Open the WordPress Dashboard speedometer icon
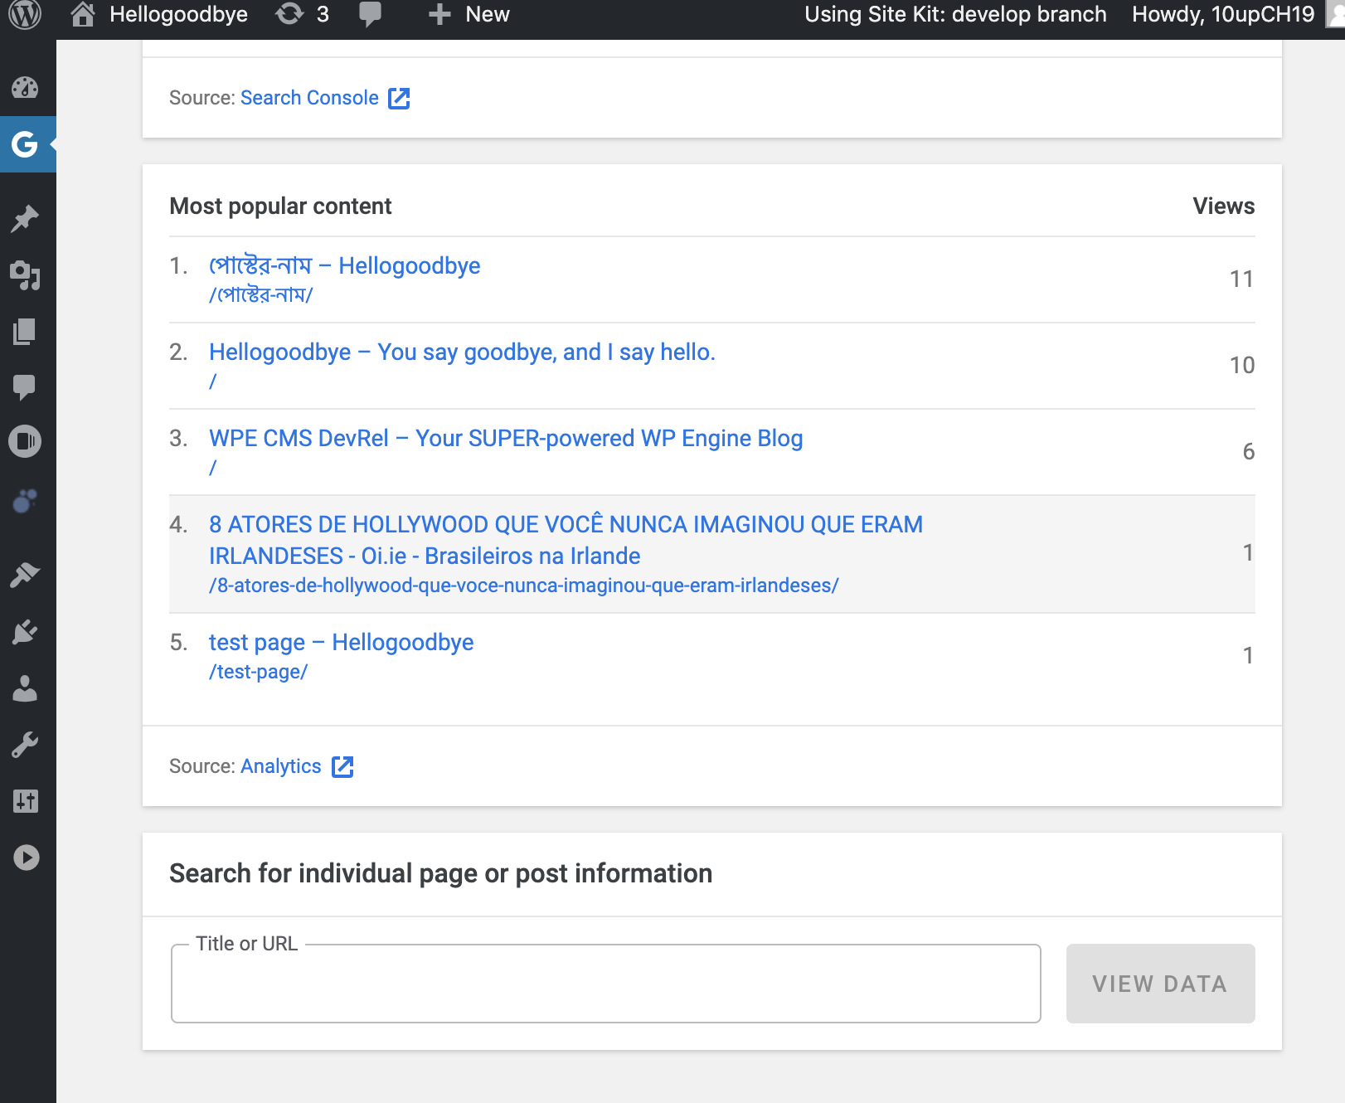Image resolution: width=1345 pixels, height=1103 pixels. pyautogui.click(x=25, y=87)
